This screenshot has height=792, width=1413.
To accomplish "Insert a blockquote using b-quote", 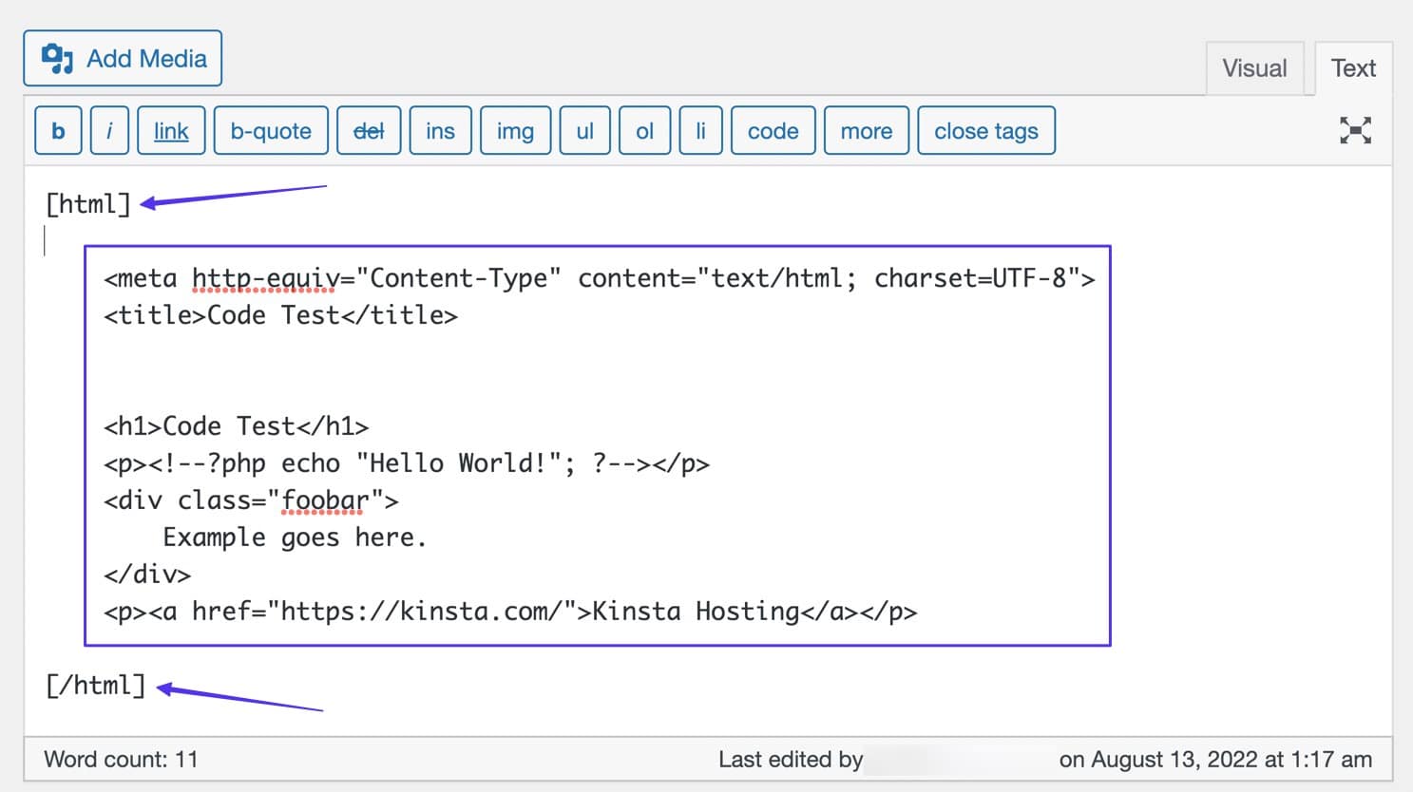I will 270,130.
